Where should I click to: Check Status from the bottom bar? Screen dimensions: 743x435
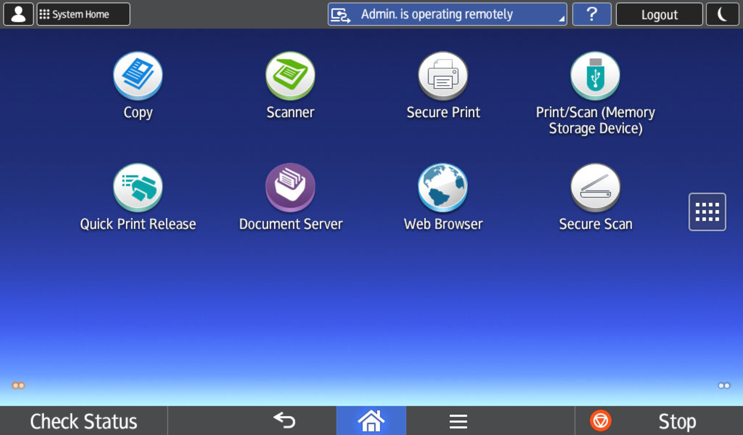coord(83,421)
